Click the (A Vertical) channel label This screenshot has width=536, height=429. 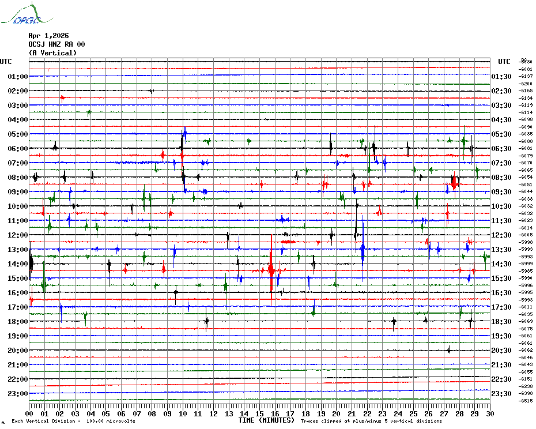(52, 53)
